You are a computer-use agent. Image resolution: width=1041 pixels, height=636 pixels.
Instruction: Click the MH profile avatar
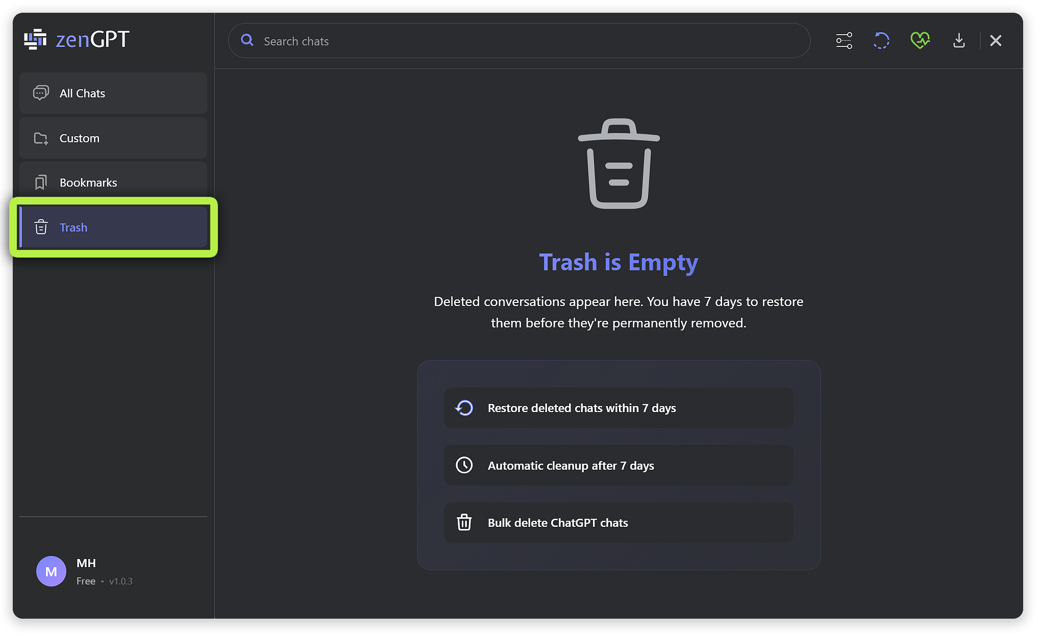pyautogui.click(x=51, y=571)
